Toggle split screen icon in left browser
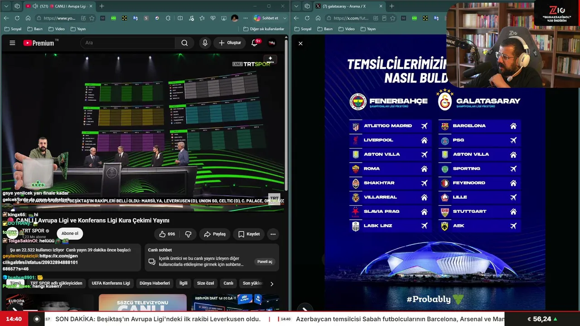Screen dimensions: 580x326 pyautogui.click(x=180, y=18)
